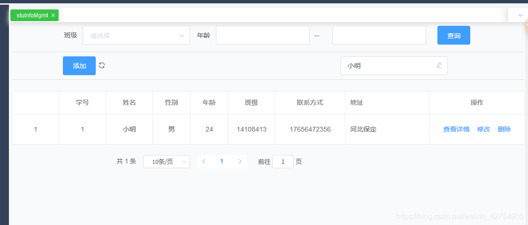
Task: Click the 共 1 条 total text
Action: 126,162
